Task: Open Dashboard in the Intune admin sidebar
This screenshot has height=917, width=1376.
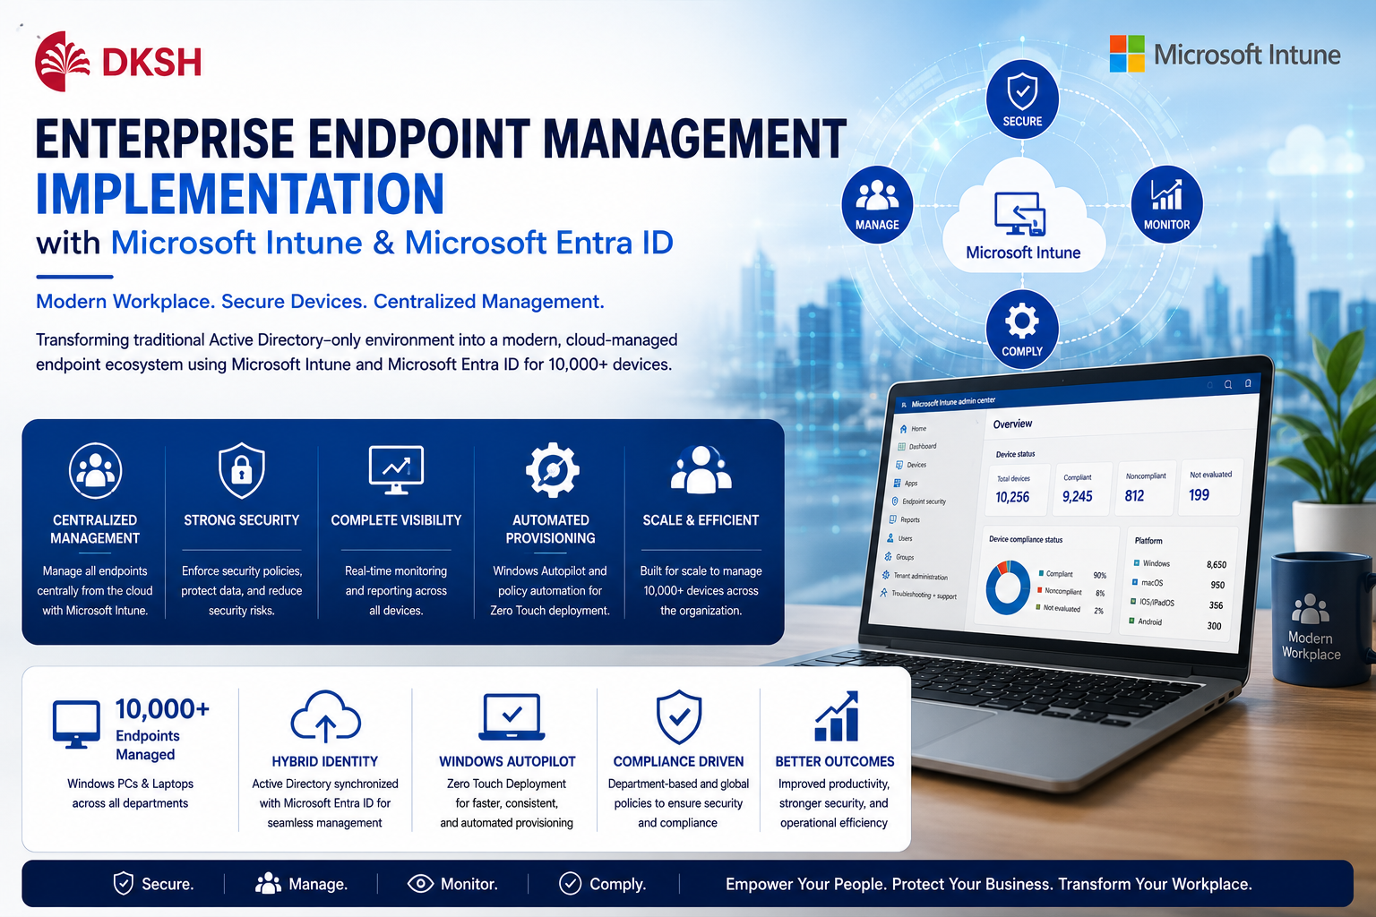Action: tap(916, 446)
